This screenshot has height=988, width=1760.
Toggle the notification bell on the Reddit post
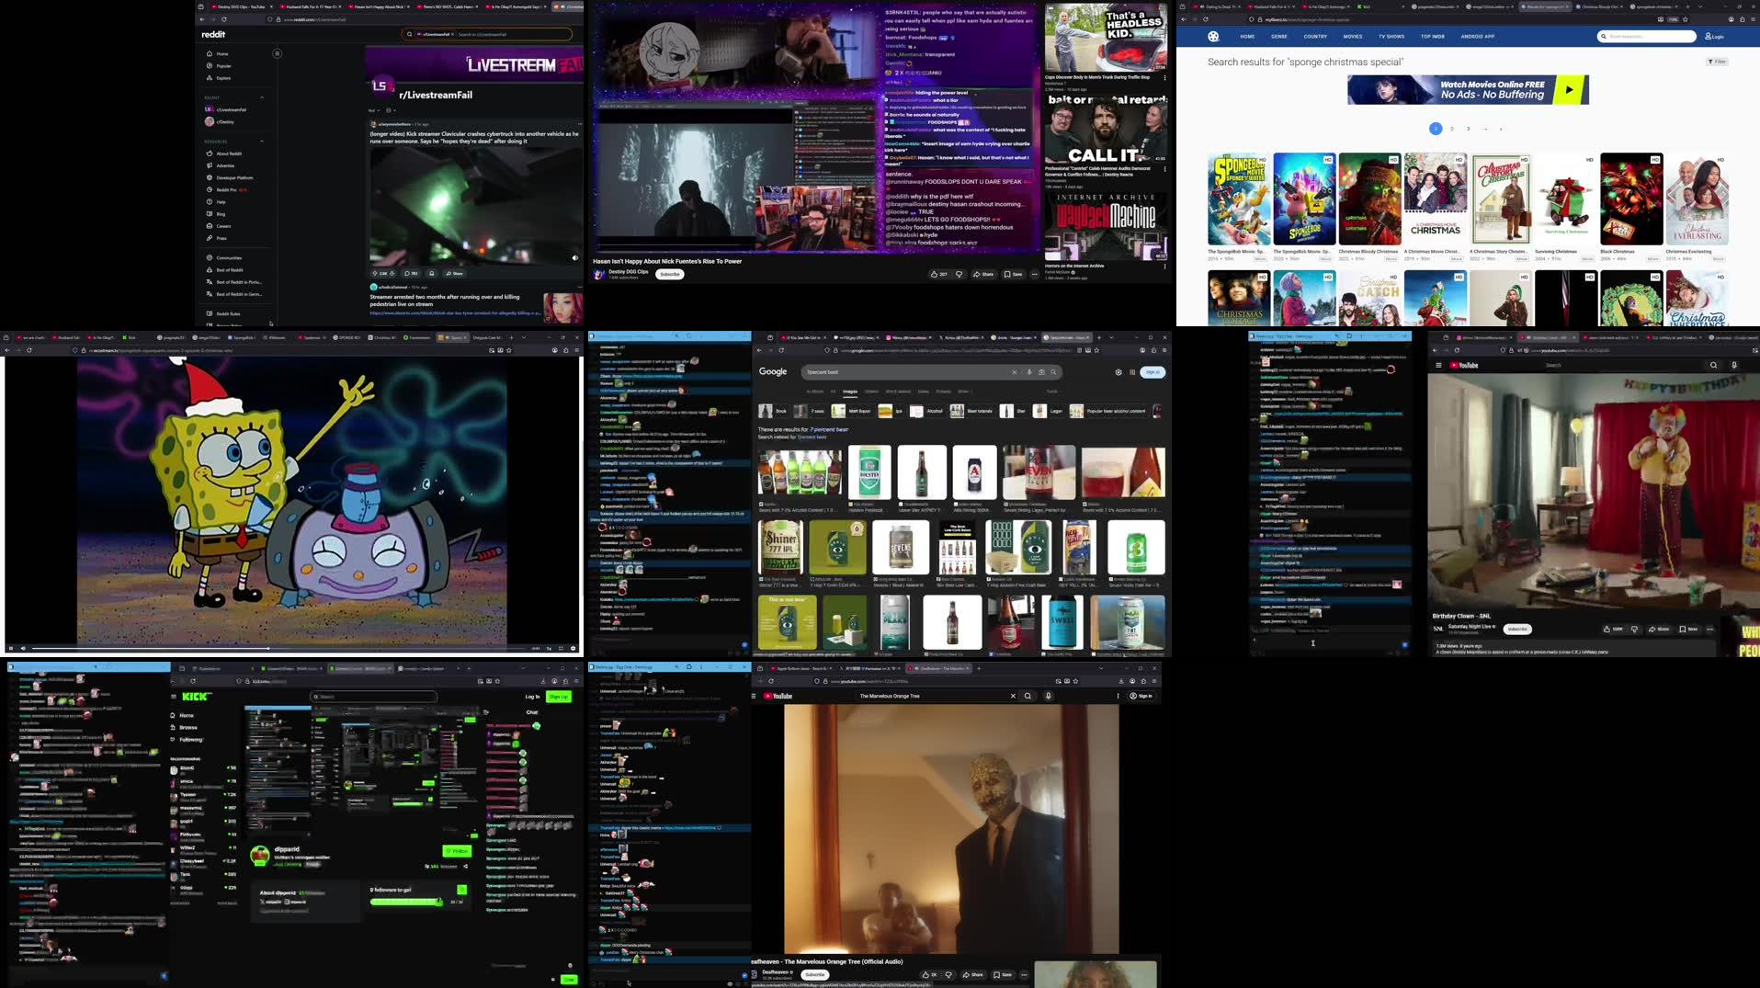tap(432, 273)
